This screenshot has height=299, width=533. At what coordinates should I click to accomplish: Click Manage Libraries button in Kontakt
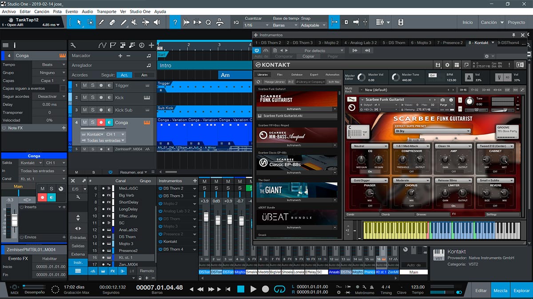(274, 82)
